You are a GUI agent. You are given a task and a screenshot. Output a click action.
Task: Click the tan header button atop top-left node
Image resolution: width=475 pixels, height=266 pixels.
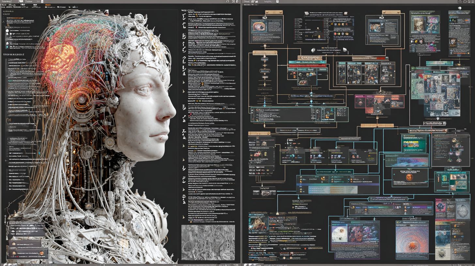tap(274, 12)
